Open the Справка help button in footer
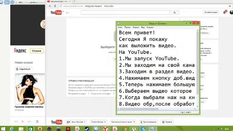 167,122
